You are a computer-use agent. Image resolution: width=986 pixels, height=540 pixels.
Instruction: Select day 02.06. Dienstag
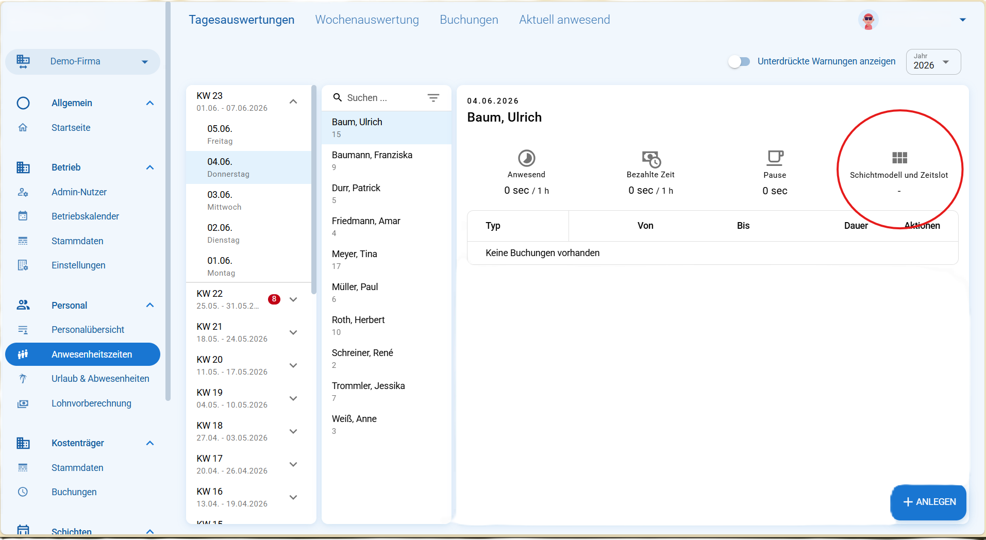point(249,233)
